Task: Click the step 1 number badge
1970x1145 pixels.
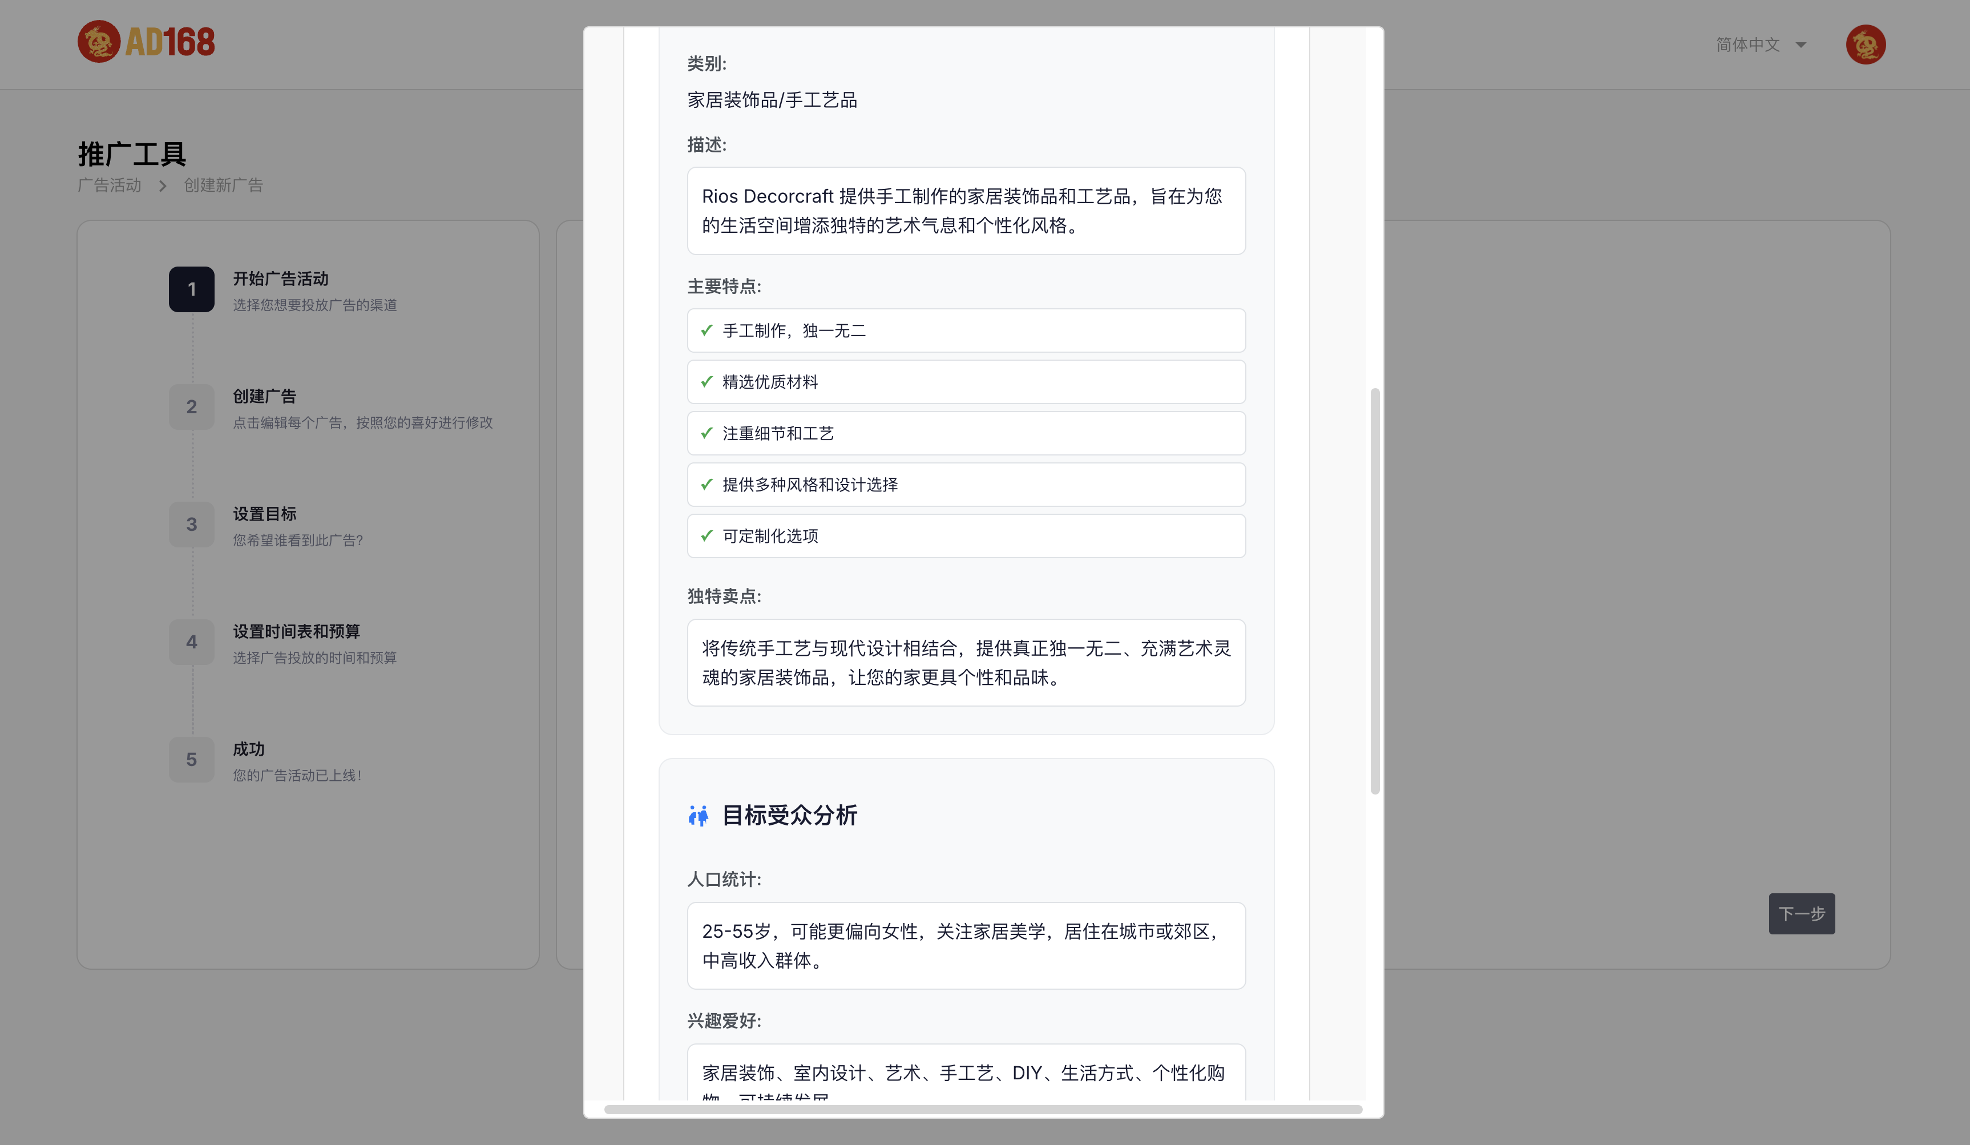Action: pos(192,289)
